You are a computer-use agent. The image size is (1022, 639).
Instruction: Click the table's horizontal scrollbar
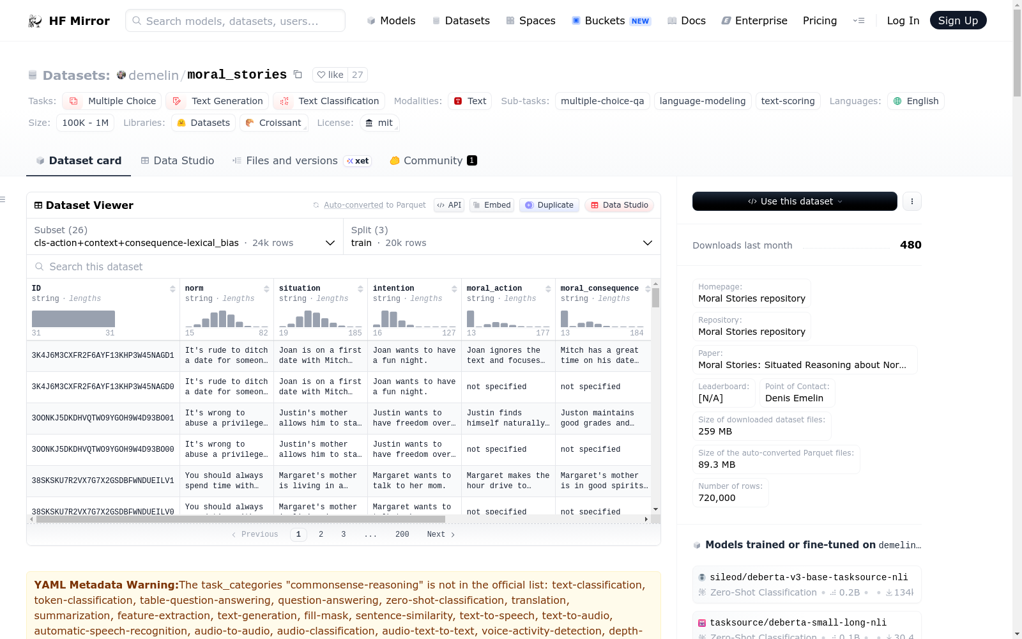(x=241, y=520)
